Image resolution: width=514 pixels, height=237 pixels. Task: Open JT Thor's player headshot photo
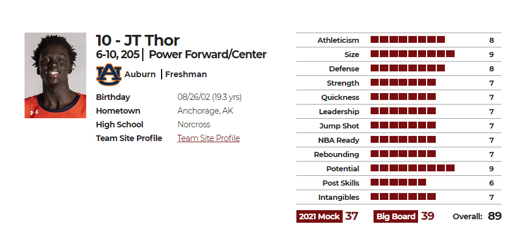coord(55,75)
